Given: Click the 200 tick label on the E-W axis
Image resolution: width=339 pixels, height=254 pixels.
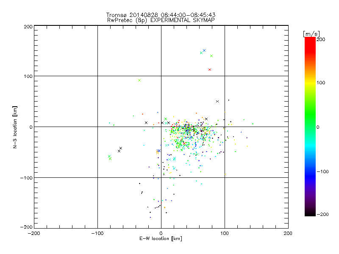Looking at the screenshot, I should pyautogui.click(x=288, y=233).
